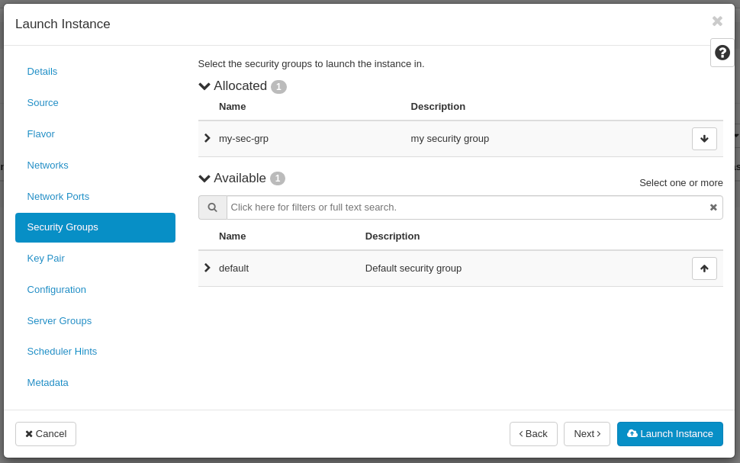Viewport: 740px width, 463px height.
Task: Go to the Networks step
Action: click(x=47, y=165)
